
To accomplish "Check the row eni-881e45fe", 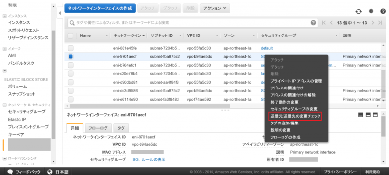I will (x=71, y=48).
